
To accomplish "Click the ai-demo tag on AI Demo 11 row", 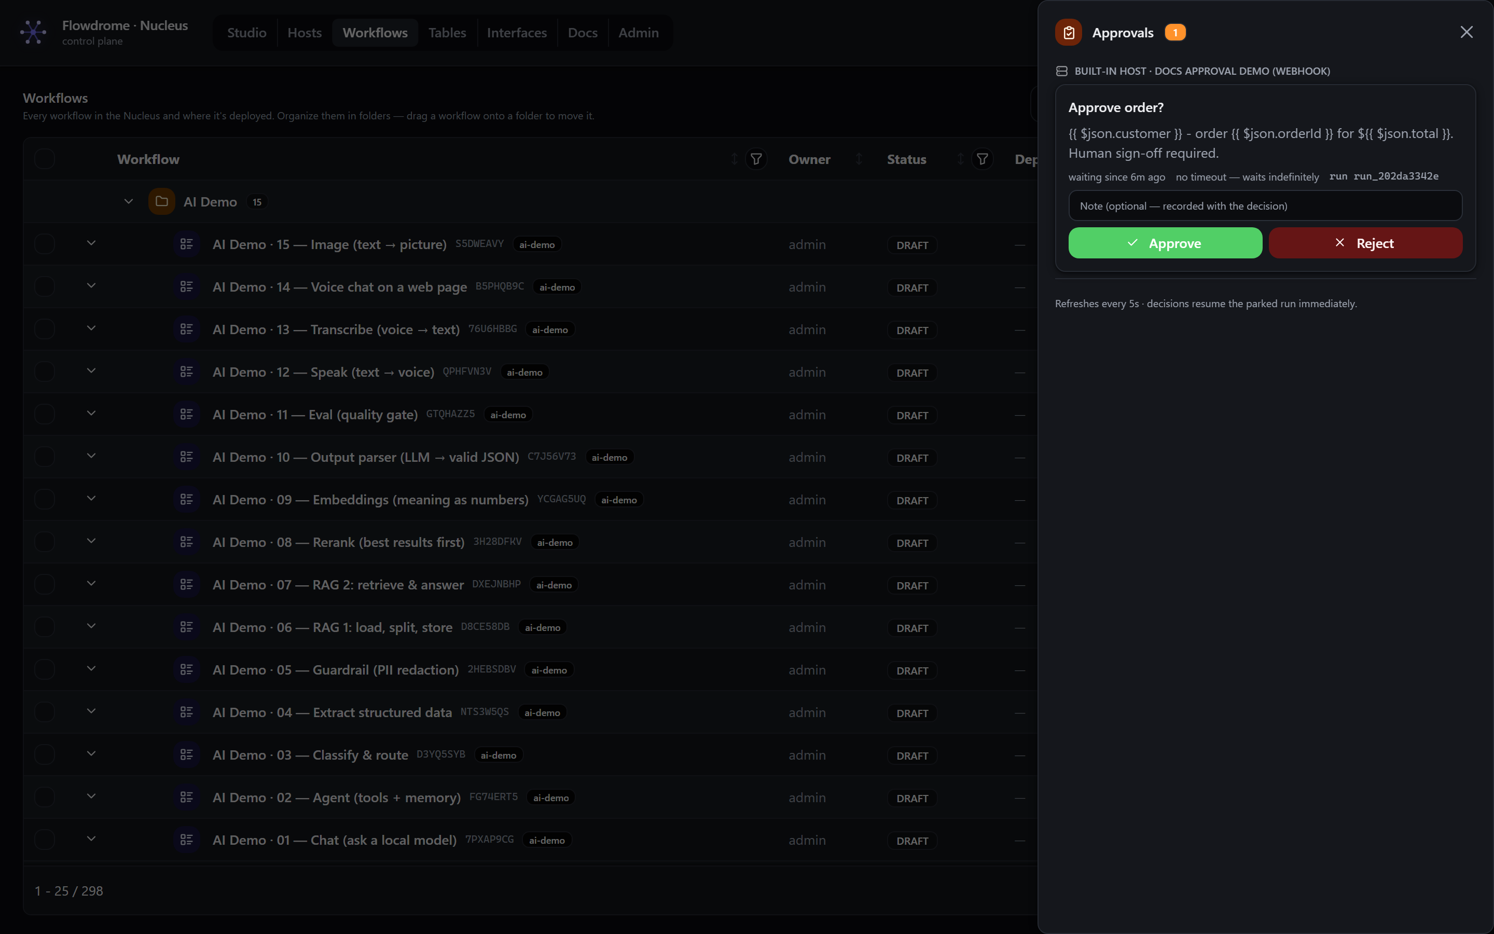I will click(508, 415).
